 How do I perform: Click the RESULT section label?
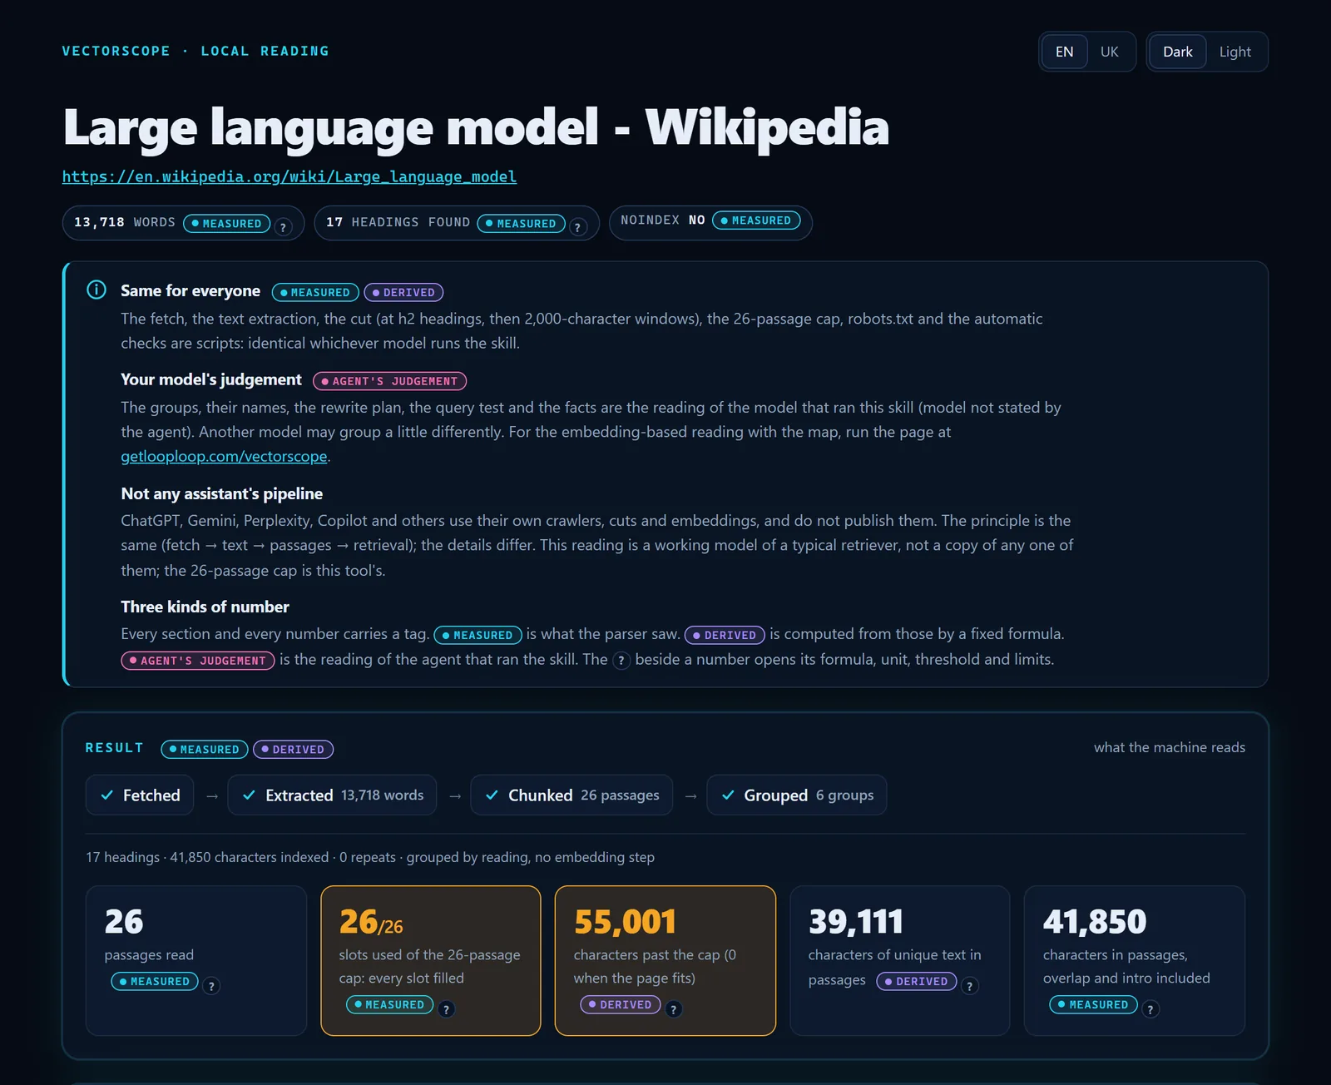pyautogui.click(x=114, y=748)
